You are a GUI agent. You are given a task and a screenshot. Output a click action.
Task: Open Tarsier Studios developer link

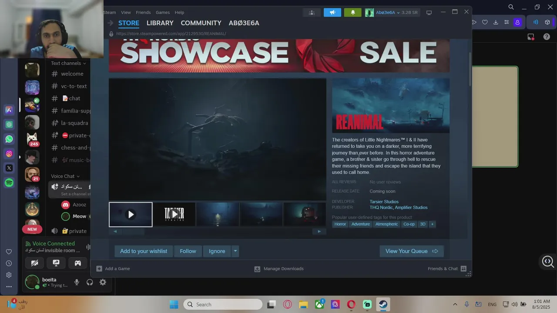[x=384, y=202]
